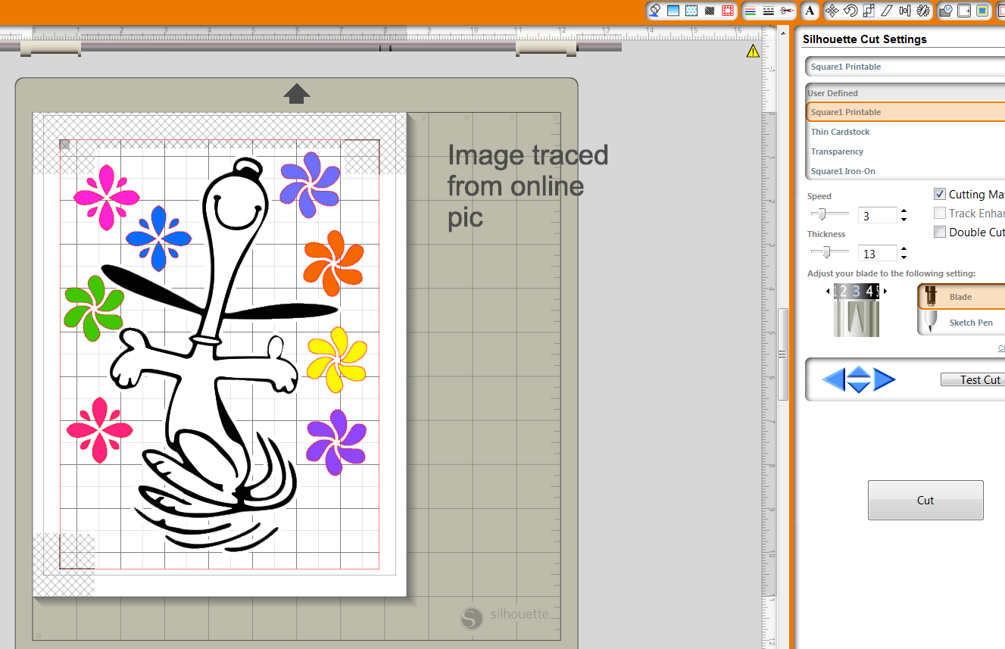Select the orange pinwheel flower
The height and width of the screenshot is (649, 1005).
tap(333, 263)
